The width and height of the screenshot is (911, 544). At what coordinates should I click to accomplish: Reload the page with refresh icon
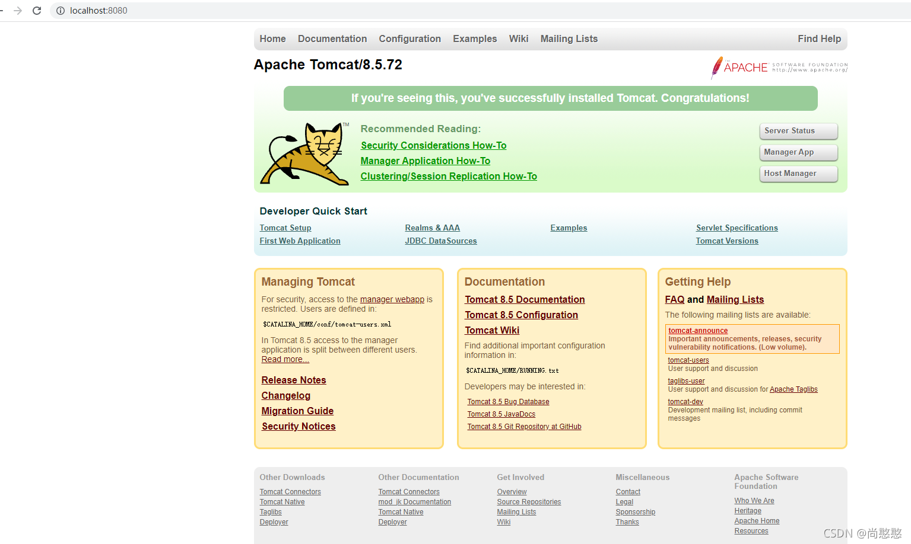coord(37,11)
